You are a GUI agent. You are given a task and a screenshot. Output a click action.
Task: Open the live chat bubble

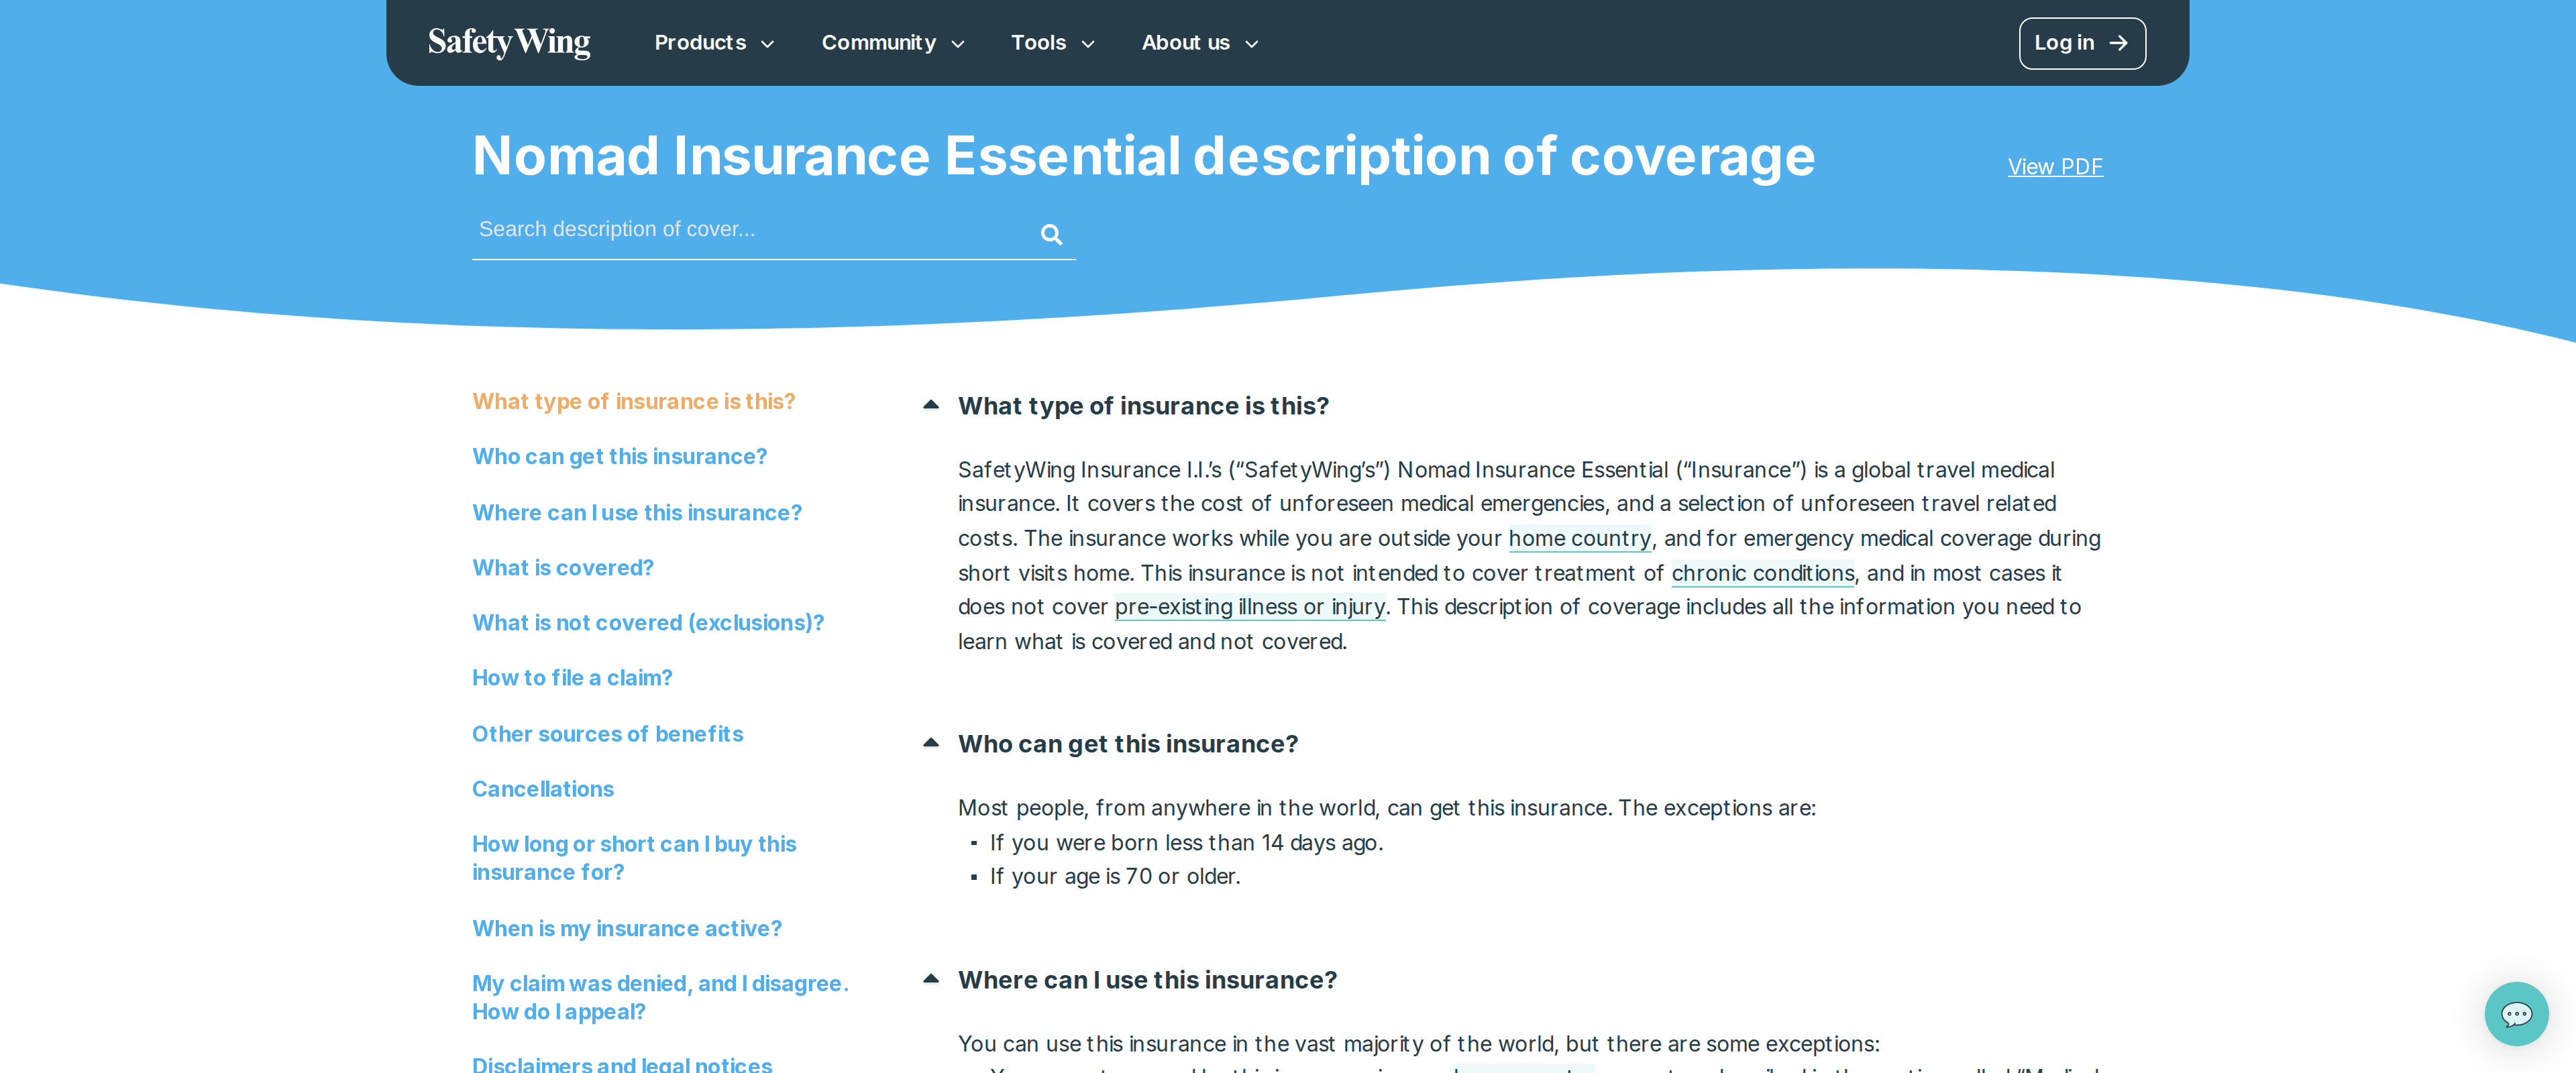click(x=2516, y=1014)
